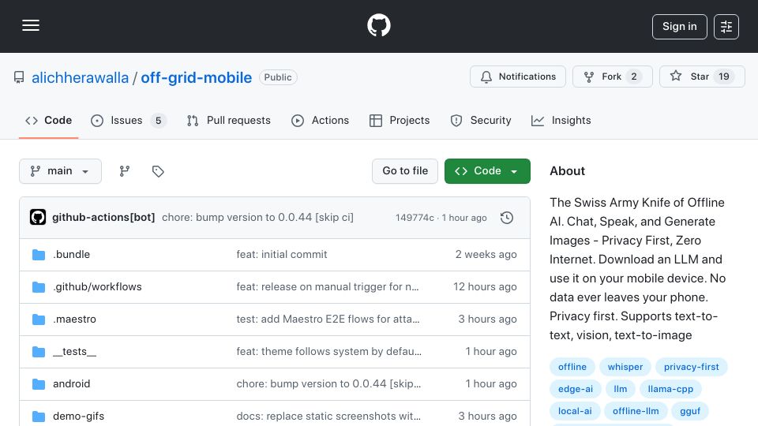Open the android folder
The width and height of the screenshot is (758, 426).
click(x=72, y=384)
